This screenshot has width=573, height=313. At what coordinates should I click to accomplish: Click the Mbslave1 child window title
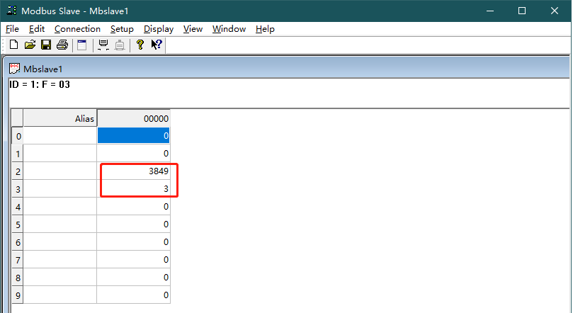pyautogui.click(x=42, y=69)
